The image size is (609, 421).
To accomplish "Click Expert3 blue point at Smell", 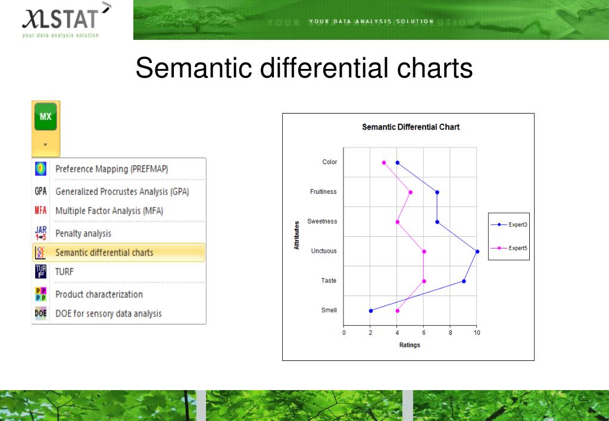I will pyautogui.click(x=371, y=311).
